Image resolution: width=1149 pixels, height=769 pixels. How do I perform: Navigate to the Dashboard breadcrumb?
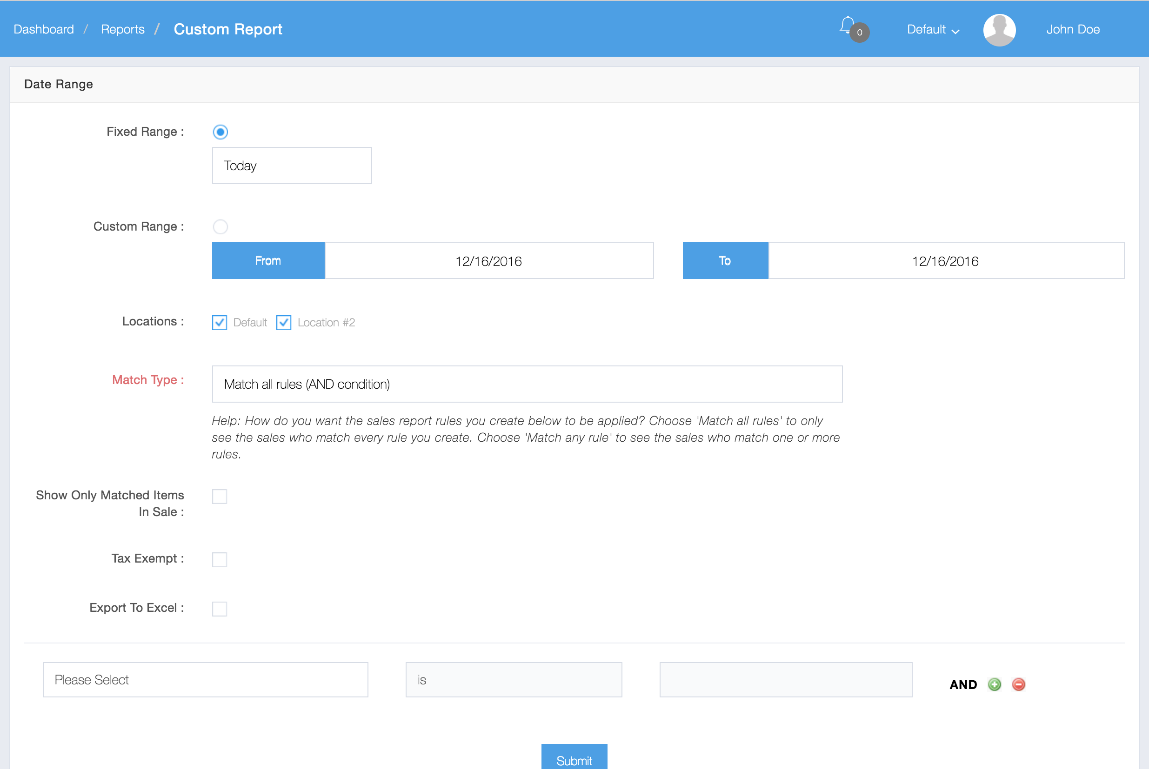tap(43, 29)
